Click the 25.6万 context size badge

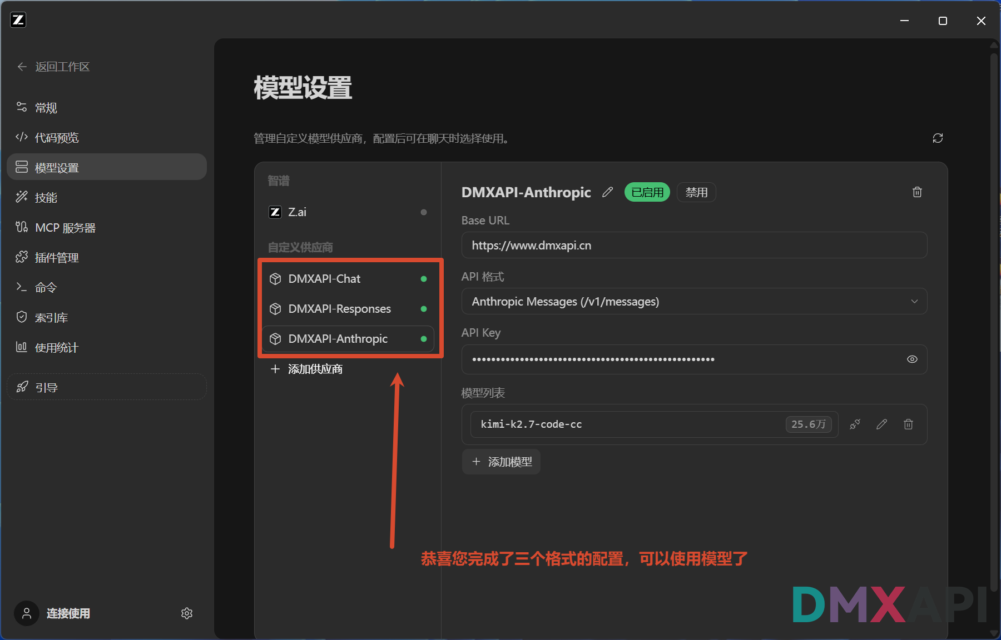[x=809, y=424]
